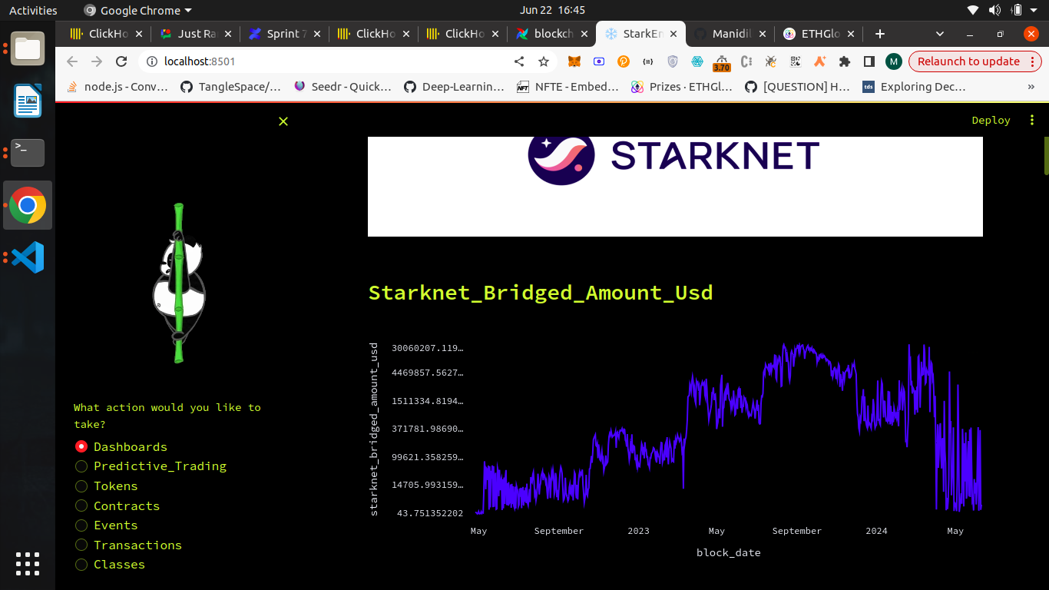Image resolution: width=1049 pixels, height=590 pixels.
Task: Open the node.js - Conv... bookmark
Action: [117, 87]
